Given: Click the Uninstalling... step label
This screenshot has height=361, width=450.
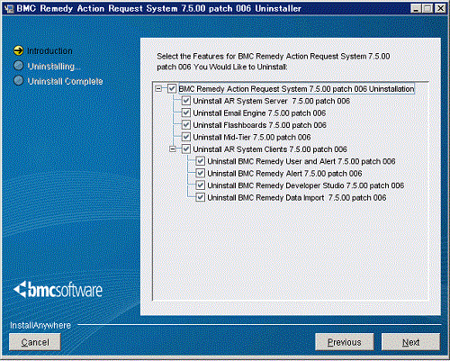Looking at the screenshot, I should click(54, 67).
